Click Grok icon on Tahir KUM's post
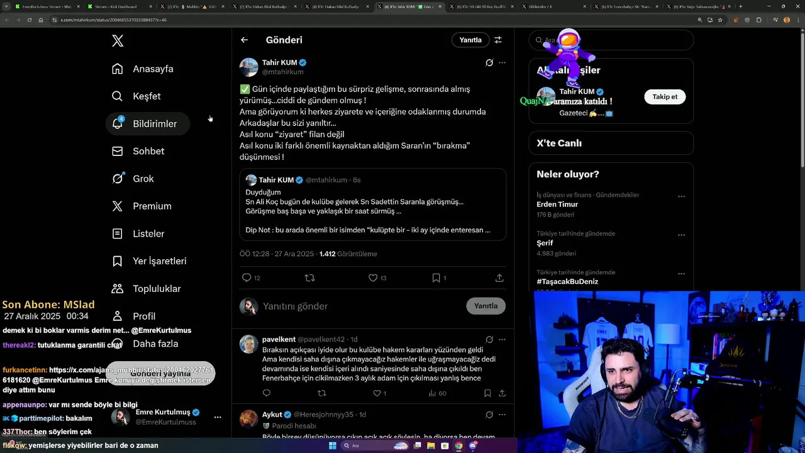This screenshot has height=453, width=805. point(489,63)
